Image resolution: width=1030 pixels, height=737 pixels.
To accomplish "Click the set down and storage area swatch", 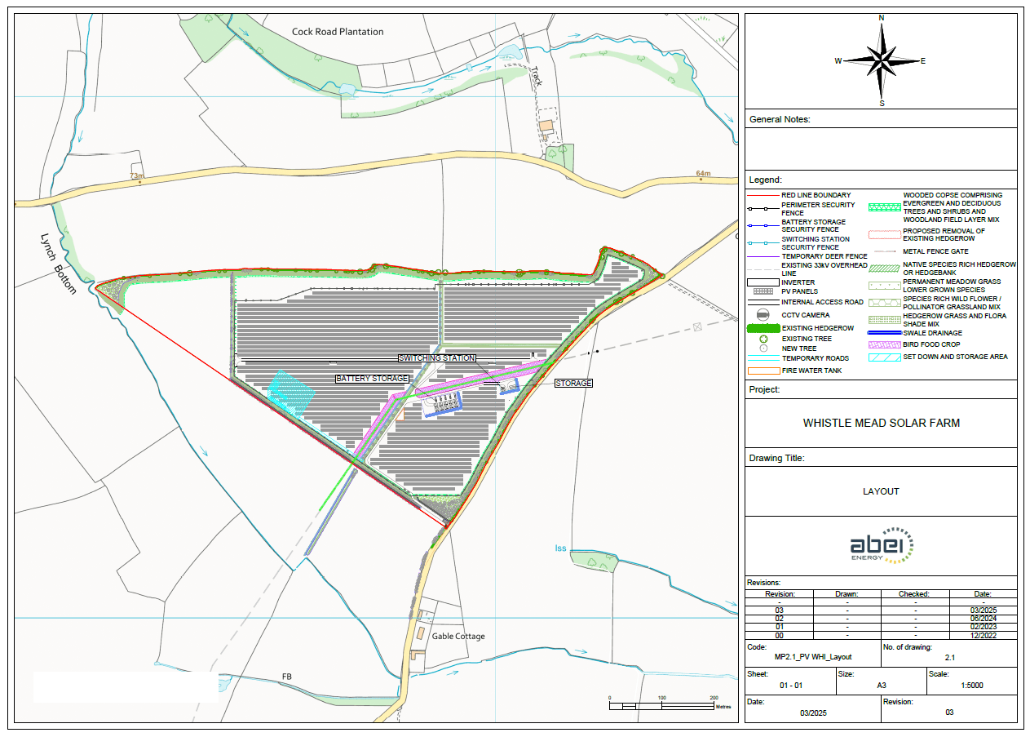I will (885, 357).
